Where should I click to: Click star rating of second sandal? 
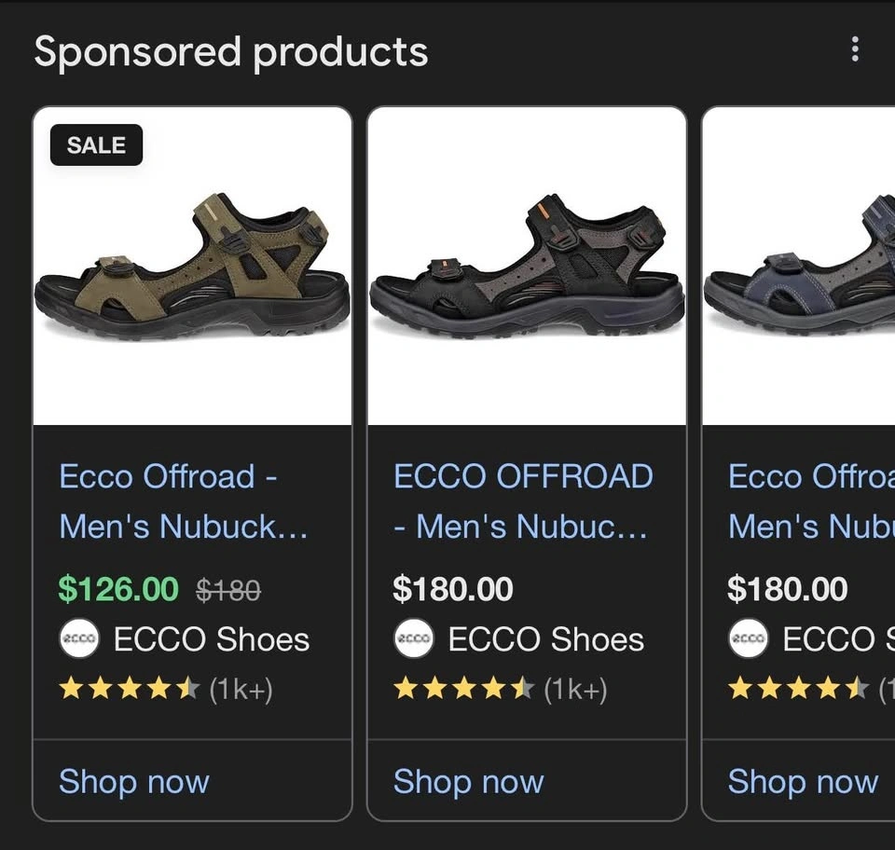(463, 689)
